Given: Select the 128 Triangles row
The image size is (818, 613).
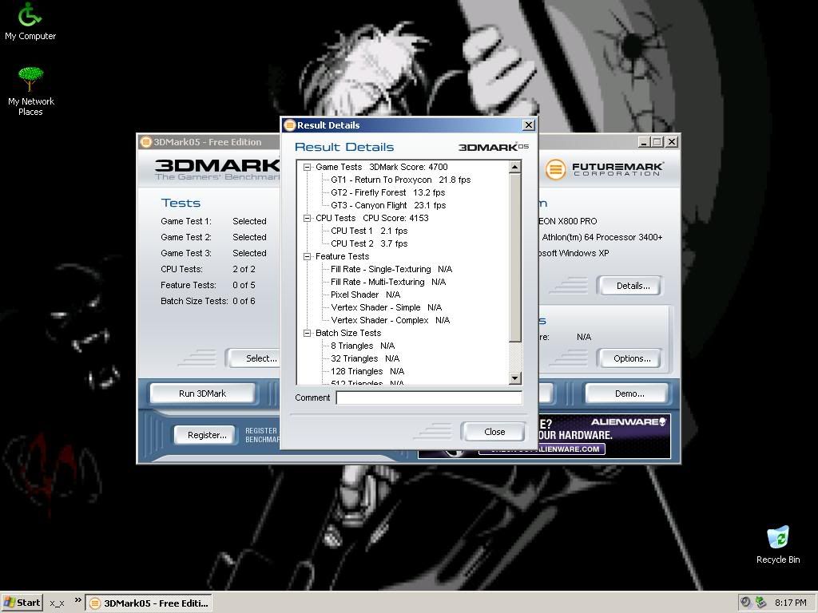Looking at the screenshot, I should (367, 371).
